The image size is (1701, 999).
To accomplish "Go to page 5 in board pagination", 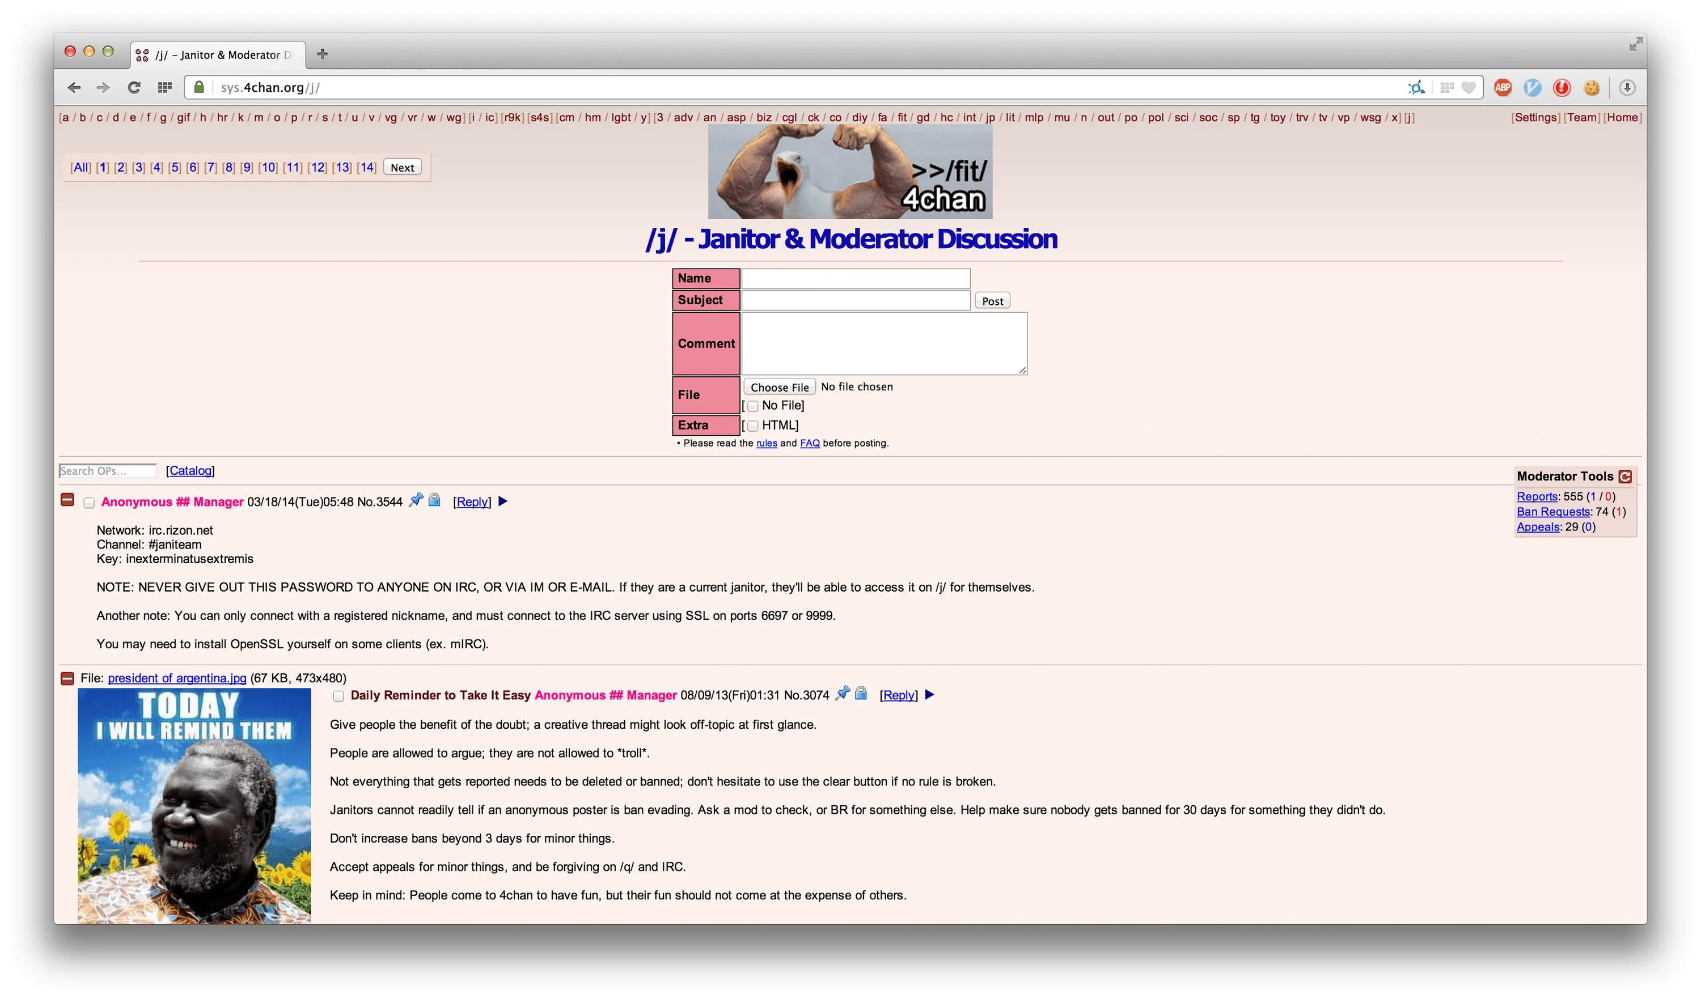I will click(174, 167).
